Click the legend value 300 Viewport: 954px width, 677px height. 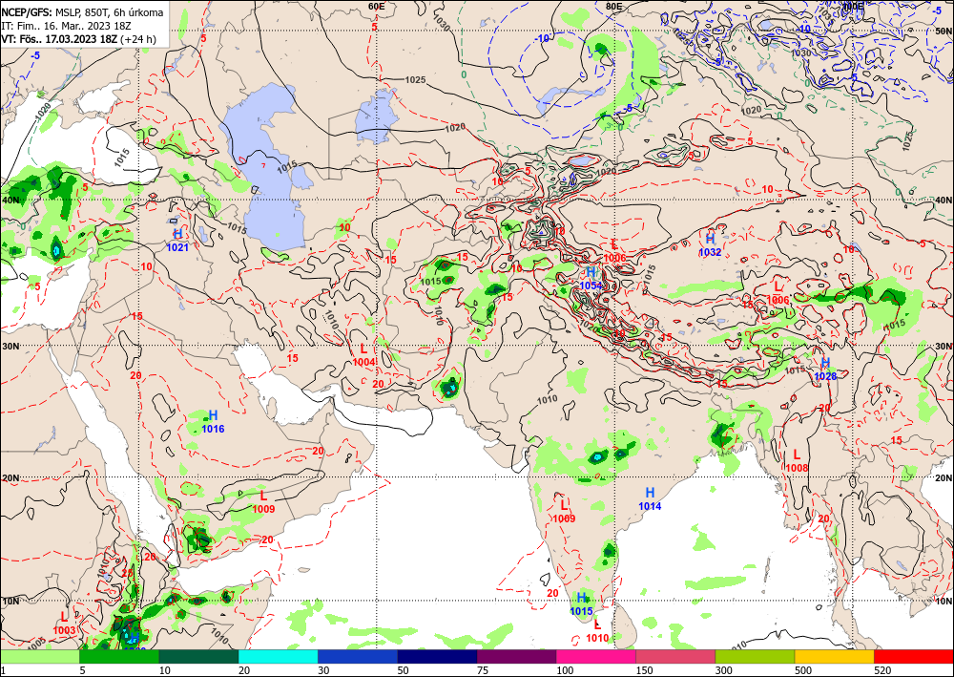click(723, 670)
